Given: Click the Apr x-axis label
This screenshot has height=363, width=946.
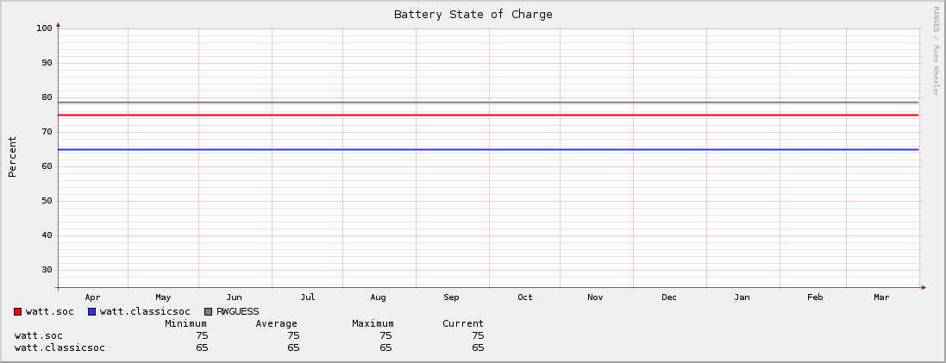Looking at the screenshot, I should (93, 297).
